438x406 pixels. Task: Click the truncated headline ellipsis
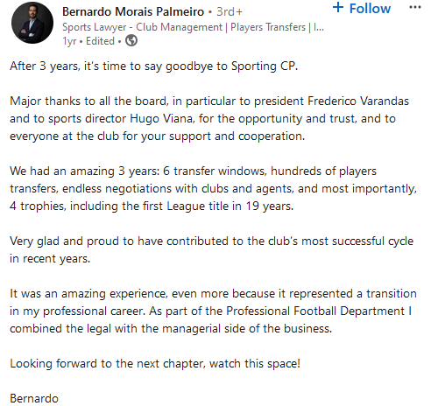coord(319,27)
